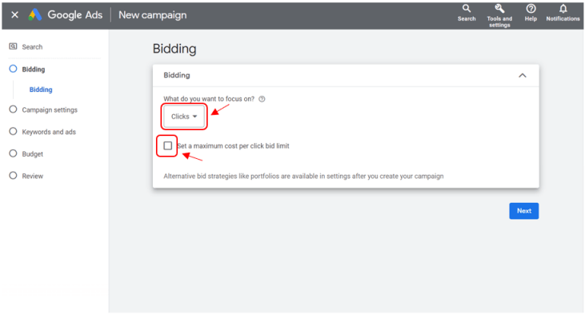The image size is (585, 314).
Task: Select the Budget step circle
Action: point(13,153)
